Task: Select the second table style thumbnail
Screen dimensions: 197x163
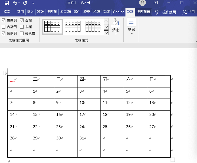Action: coord(73,26)
